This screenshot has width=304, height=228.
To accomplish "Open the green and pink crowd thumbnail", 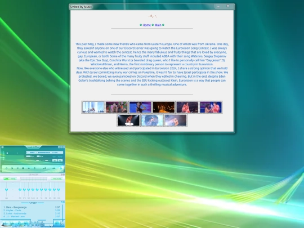I will (117, 107).
